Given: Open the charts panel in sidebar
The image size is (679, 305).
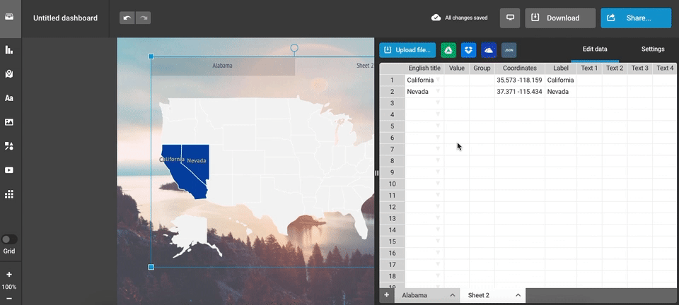Looking at the screenshot, I should point(9,49).
